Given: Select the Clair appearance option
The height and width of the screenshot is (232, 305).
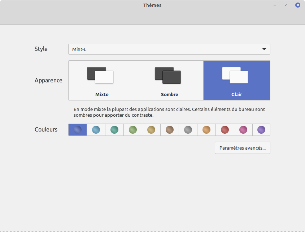Looking at the screenshot, I should 237,81.
